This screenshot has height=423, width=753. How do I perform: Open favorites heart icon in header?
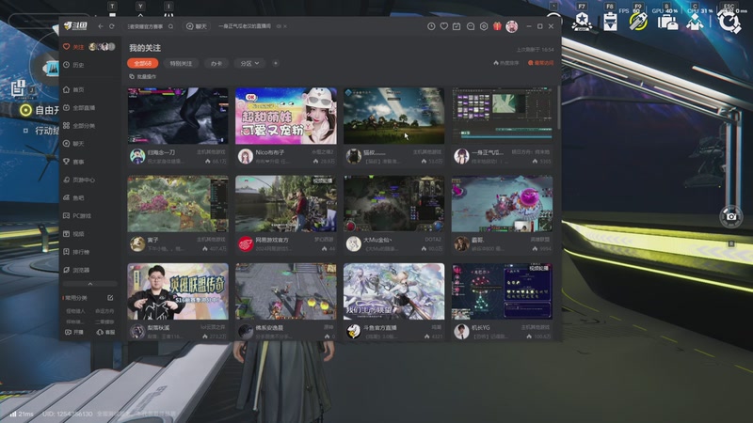point(444,26)
